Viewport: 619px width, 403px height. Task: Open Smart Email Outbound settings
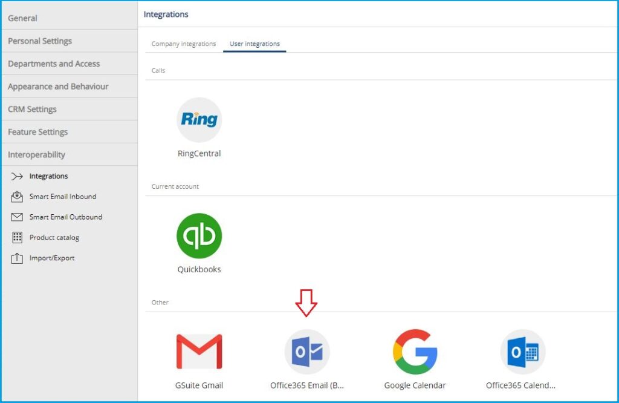click(x=65, y=217)
